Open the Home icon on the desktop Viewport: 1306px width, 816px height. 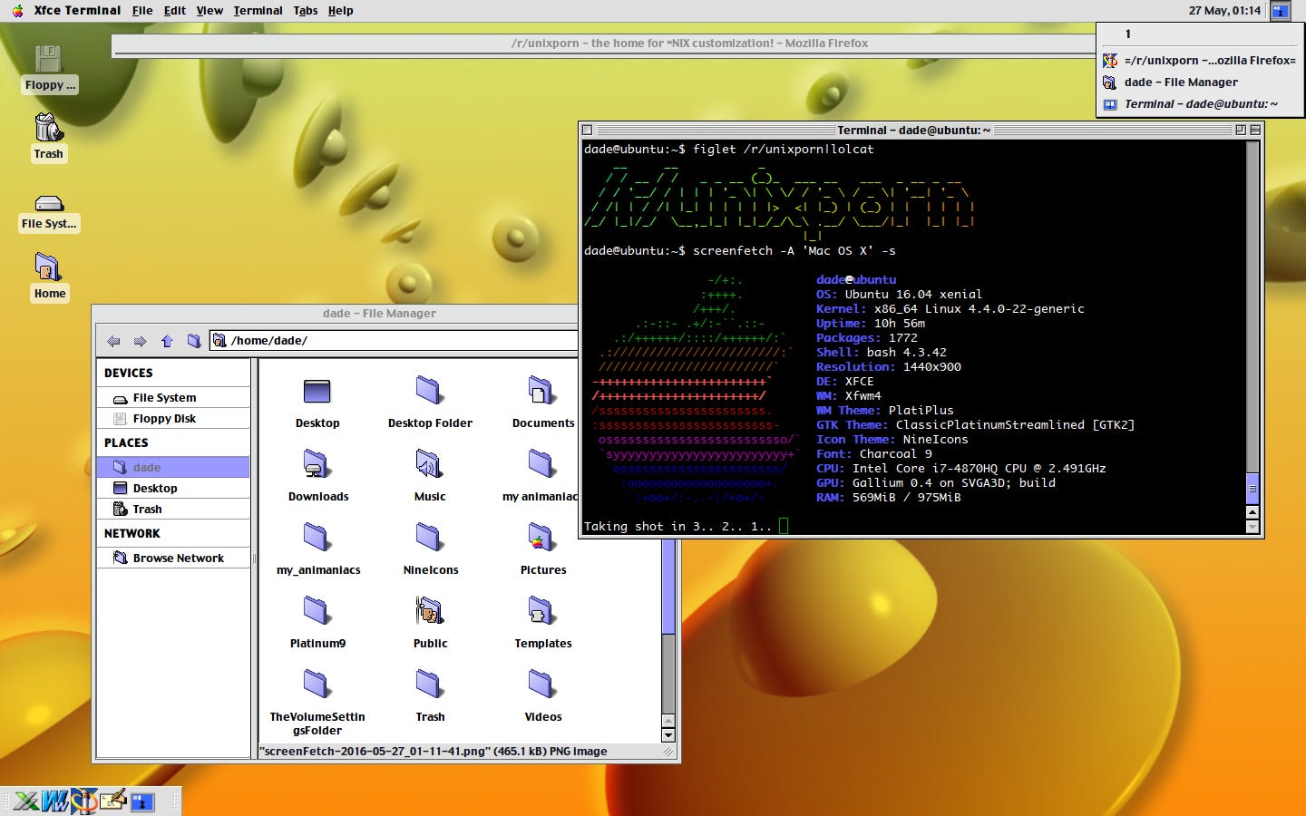pos(48,272)
